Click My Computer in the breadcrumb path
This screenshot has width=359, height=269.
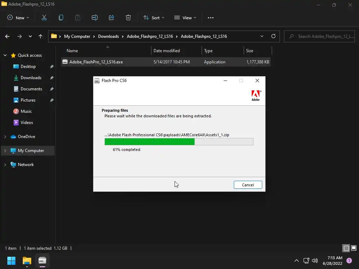pyautogui.click(x=77, y=36)
